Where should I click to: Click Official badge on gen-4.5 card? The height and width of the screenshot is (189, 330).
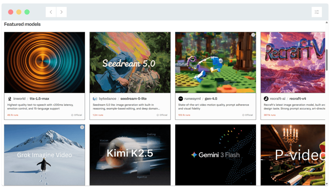(x=247, y=115)
